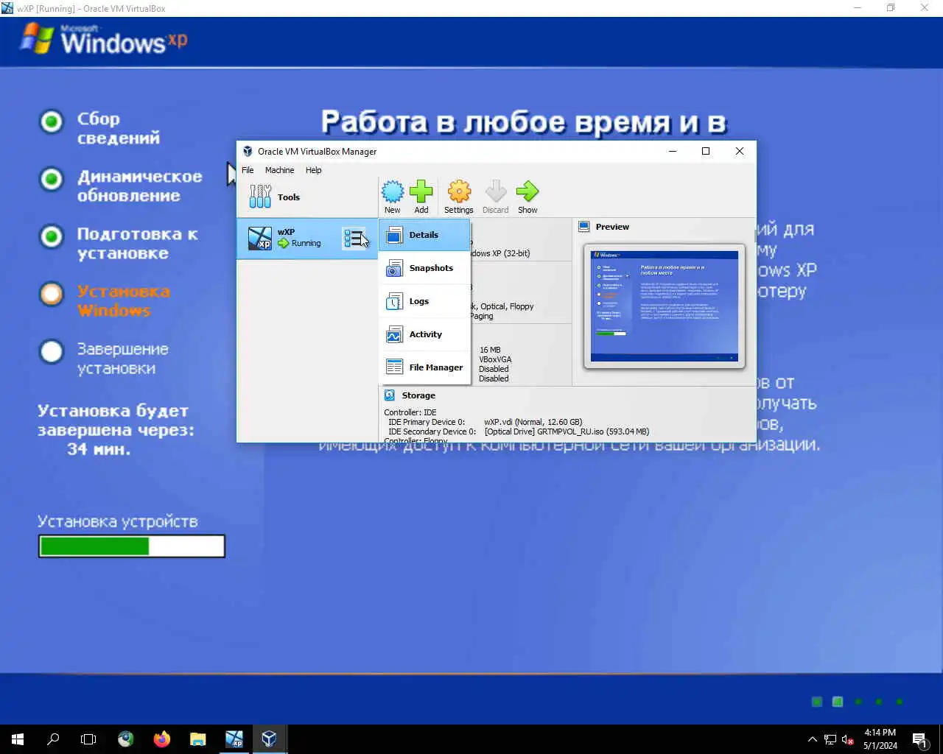
Task: Switch to the wXP VM taskbar button
Action: click(x=234, y=739)
